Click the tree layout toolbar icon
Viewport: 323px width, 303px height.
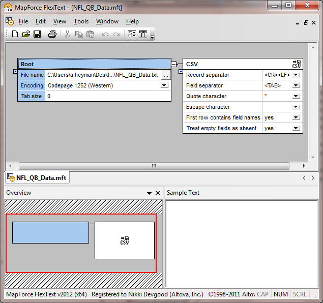143,34
